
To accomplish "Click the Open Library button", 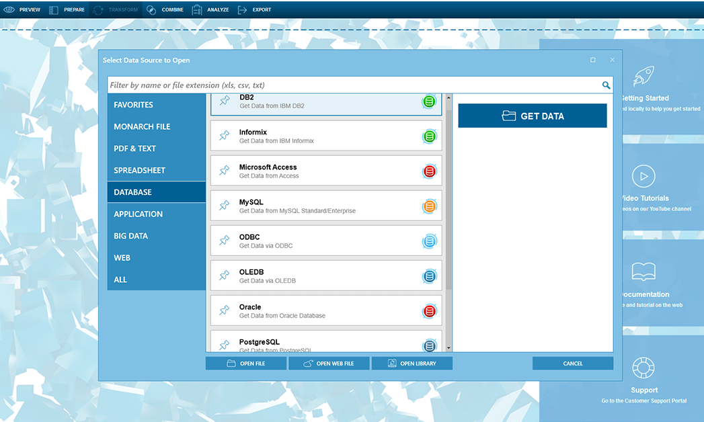I will click(412, 364).
